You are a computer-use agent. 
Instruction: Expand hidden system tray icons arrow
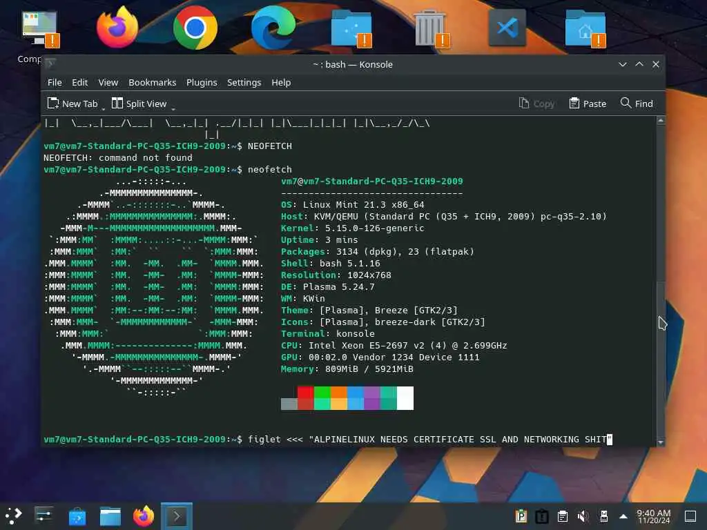coord(623,516)
